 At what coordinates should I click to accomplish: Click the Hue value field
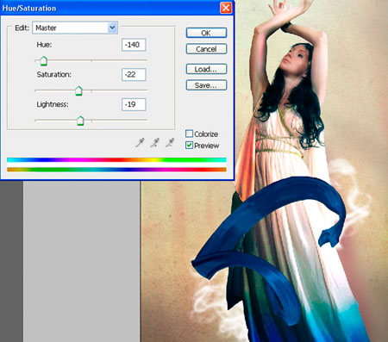click(134, 45)
